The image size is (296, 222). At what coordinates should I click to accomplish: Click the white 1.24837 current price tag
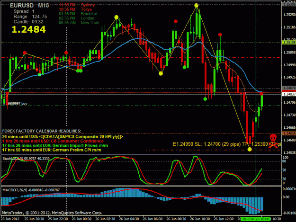(x=289, y=94)
